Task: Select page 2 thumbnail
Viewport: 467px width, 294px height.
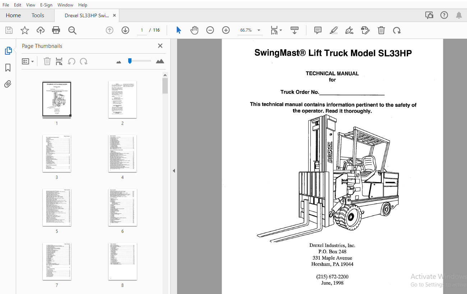Action: [122, 99]
